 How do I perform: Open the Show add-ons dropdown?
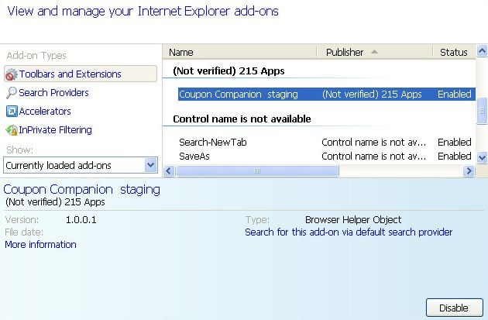coord(150,165)
